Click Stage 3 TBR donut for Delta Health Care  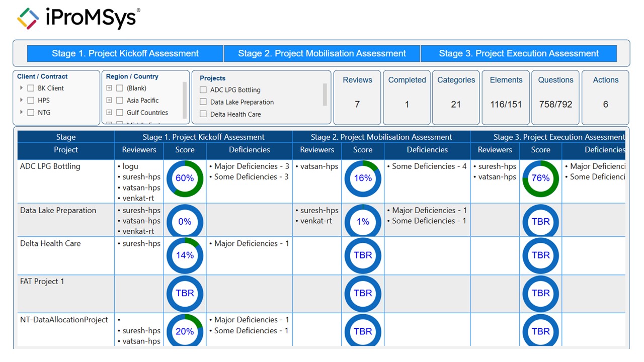541,255
